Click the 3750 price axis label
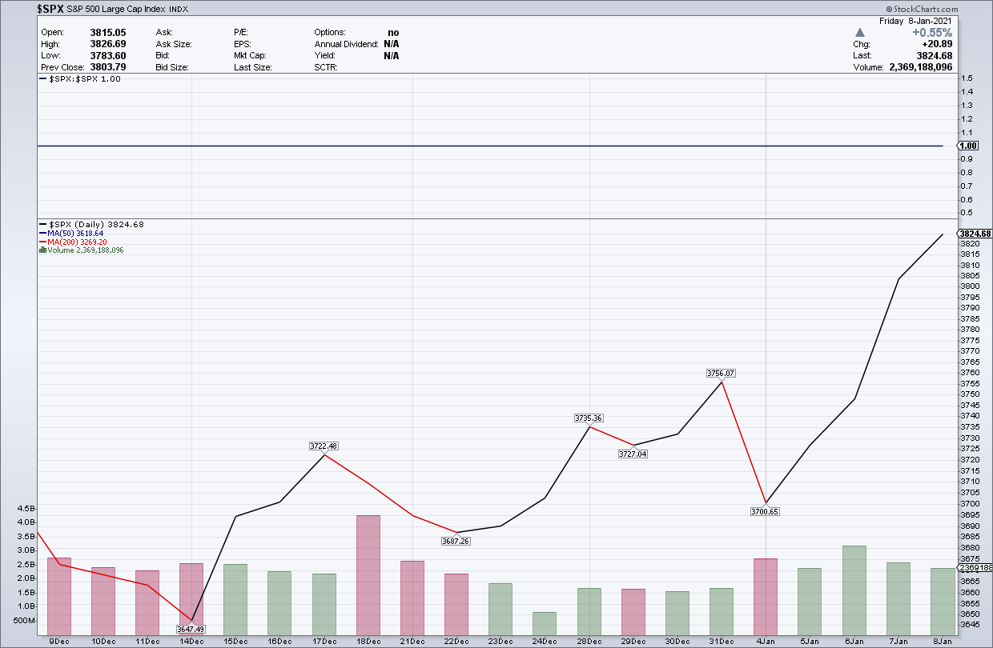The width and height of the screenshot is (993, 648). [969, 394]
